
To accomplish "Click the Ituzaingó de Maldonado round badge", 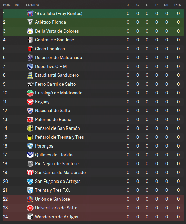I will click(x=30, y=93).
